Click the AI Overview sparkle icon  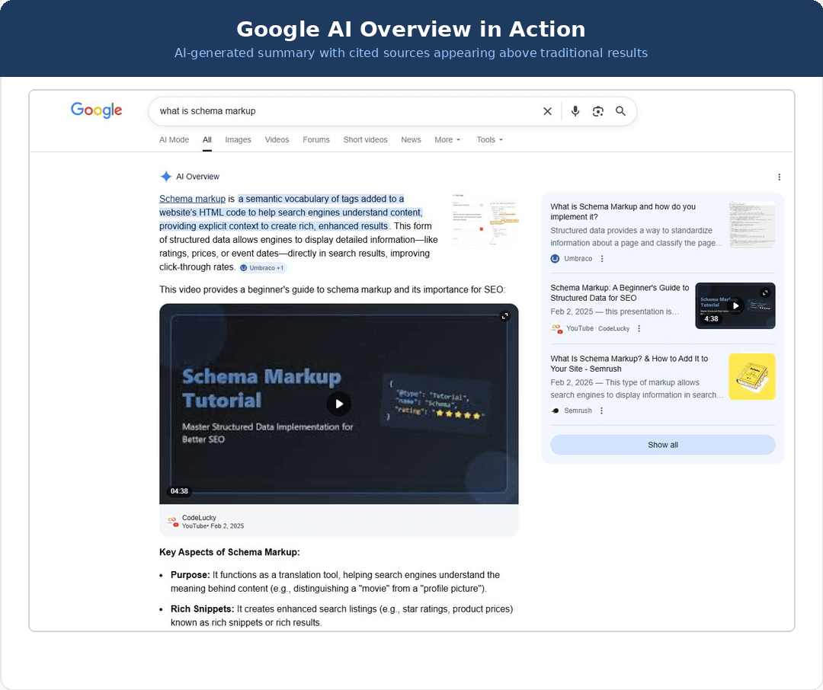(166, 176)
